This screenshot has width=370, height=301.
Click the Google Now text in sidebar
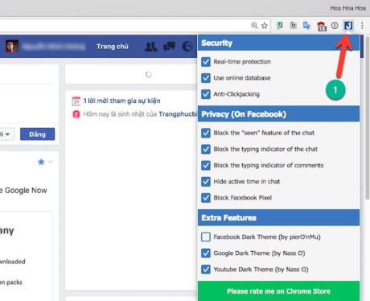[26, 191]
